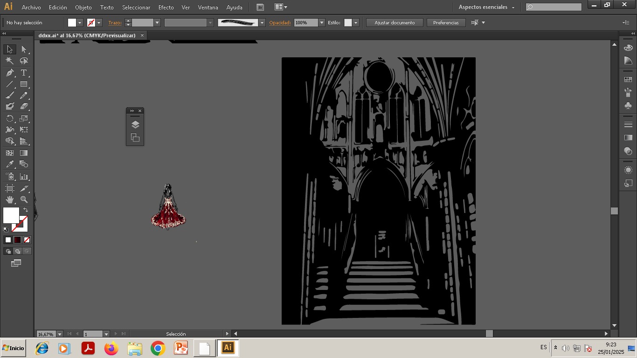Select the Eraser tool
The width and height of the screenshot is (637, 358).
24,107
